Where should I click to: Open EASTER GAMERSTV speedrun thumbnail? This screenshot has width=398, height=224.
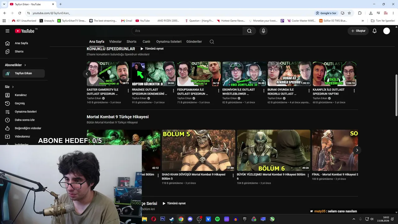(x=108, y=74)
